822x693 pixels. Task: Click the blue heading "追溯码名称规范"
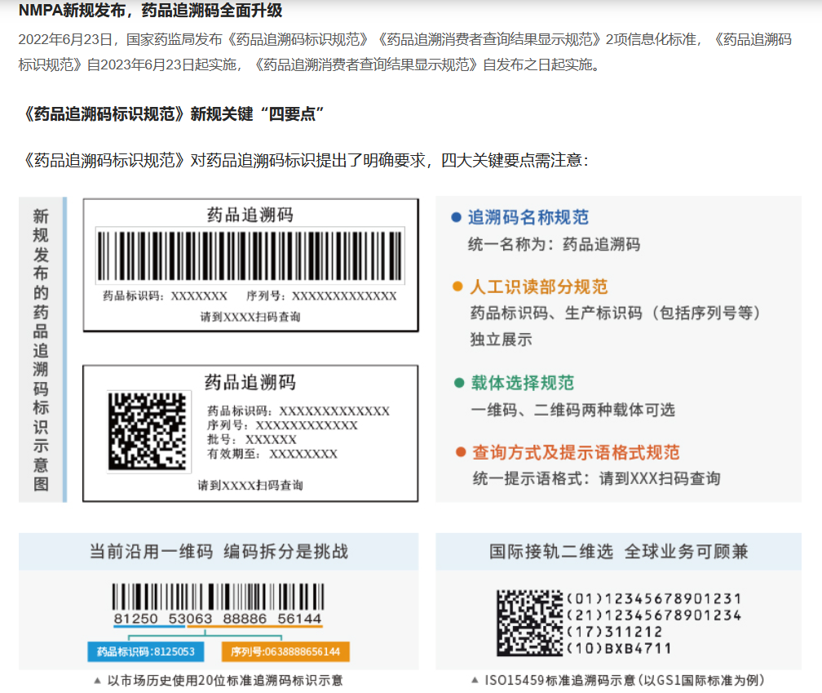coord(528,217)
